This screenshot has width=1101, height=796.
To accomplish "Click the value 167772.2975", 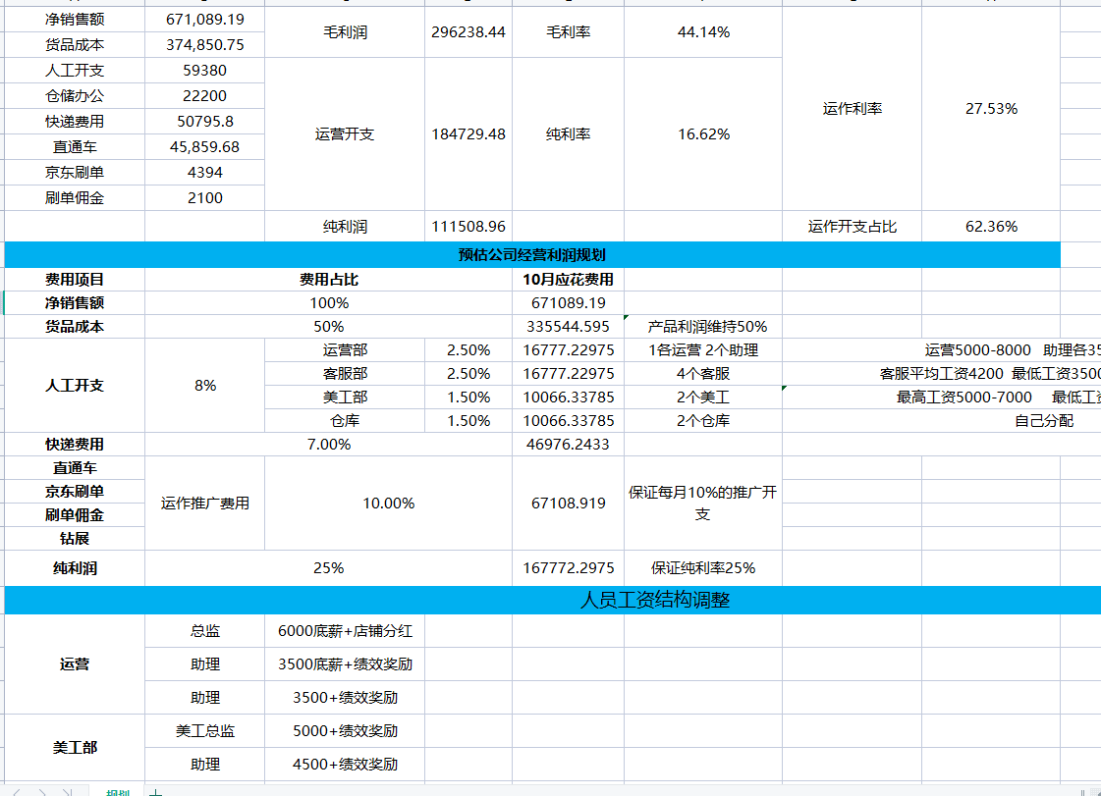I will click(x=568, y=568).
